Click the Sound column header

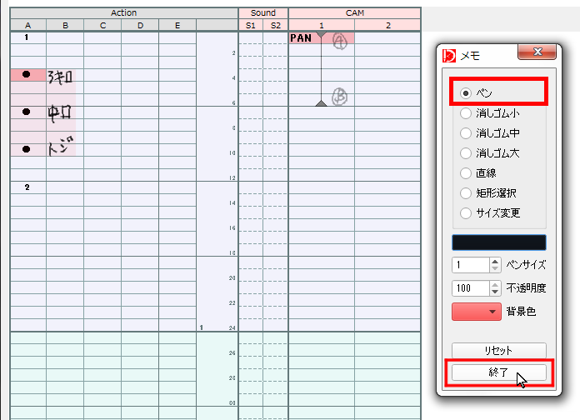pos(263,13)
